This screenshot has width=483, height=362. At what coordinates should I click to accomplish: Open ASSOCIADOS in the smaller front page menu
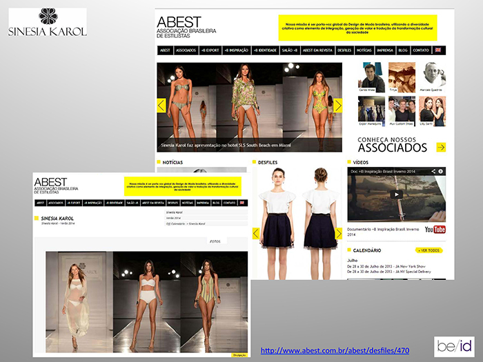pos(56,203)
